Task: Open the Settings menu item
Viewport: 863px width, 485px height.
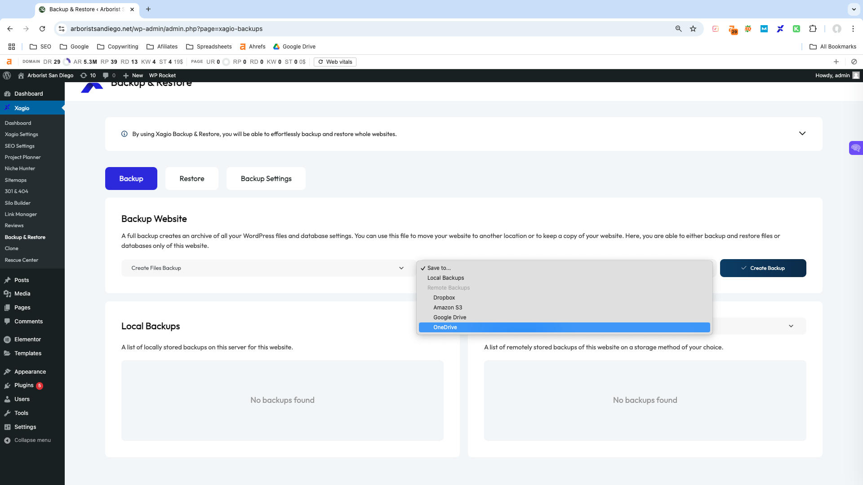Action: coord(32,427)
